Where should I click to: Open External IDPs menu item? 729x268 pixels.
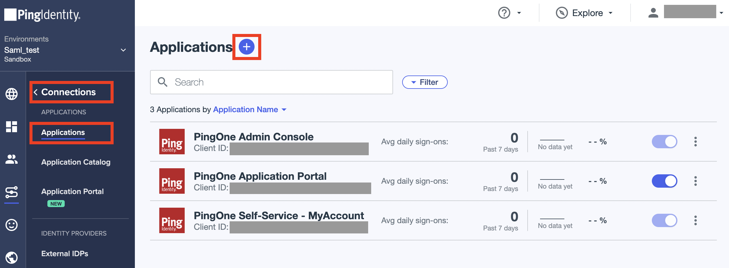(65, 254)
